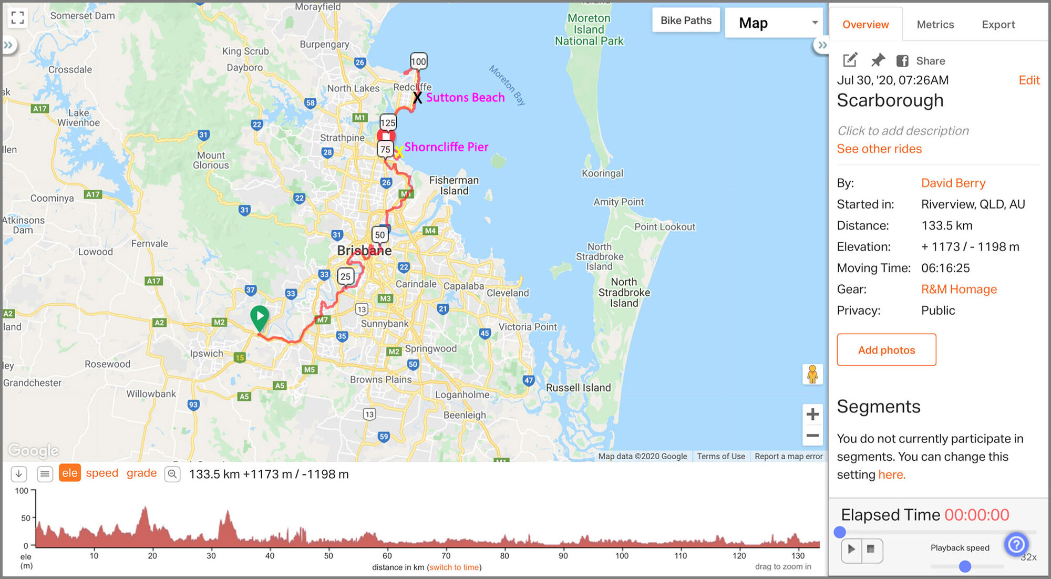The height and width of the screenshot is (579, 1051).
Task: Select the grade chart mode
Action: click(141, 473)
